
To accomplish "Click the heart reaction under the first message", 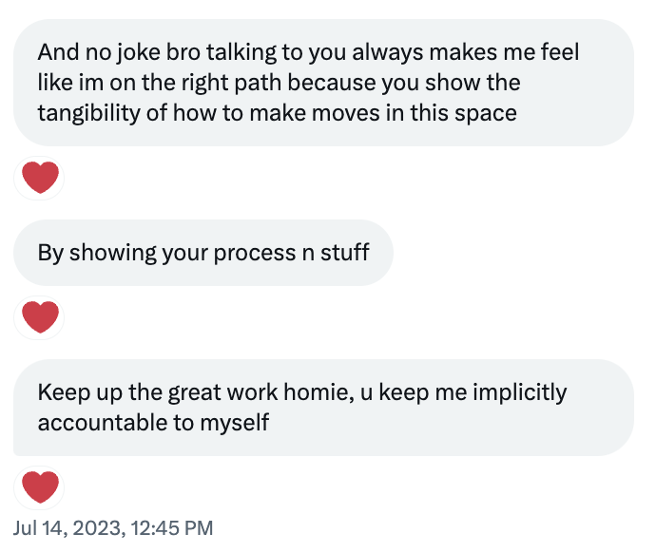I will click(x=39, y=178).
